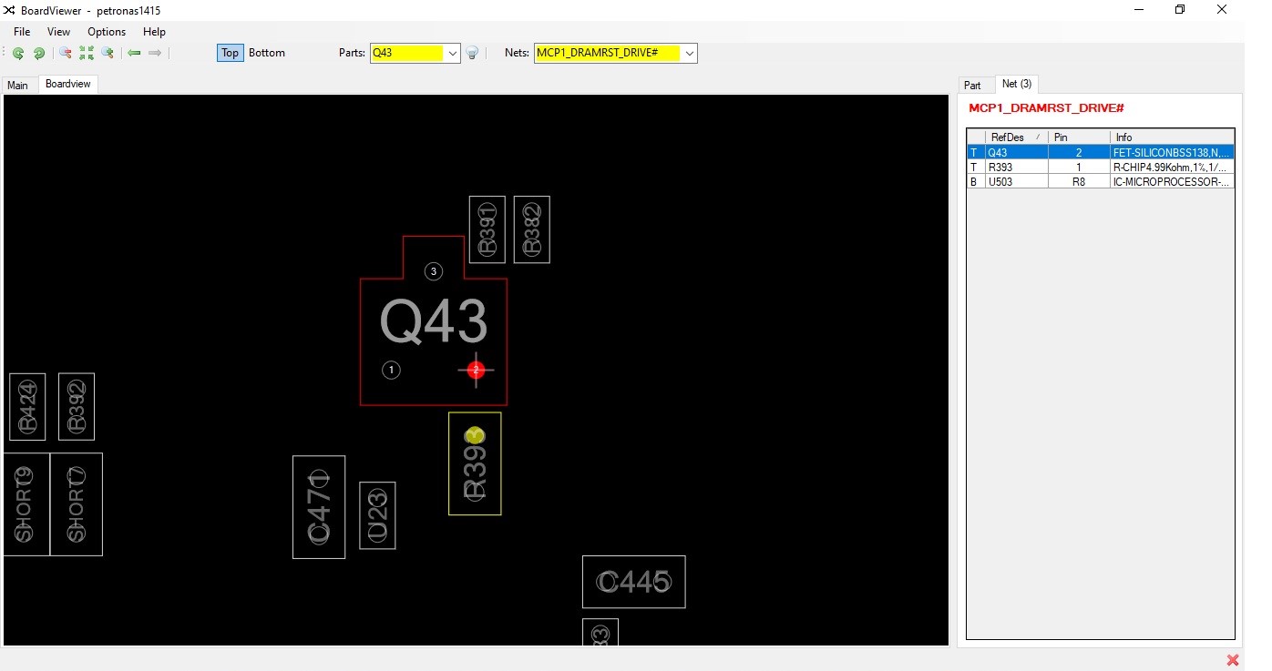Click pin 1 of Q43 on board
The width and height of the screenshot is (1272, 671).
click(x=391, y=370)
